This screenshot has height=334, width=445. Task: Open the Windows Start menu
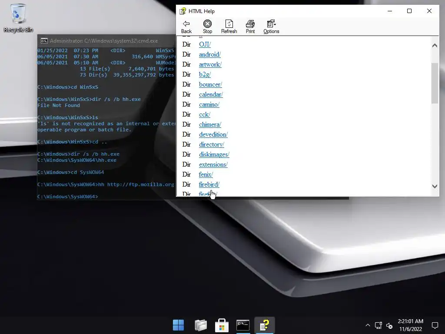tap(179, 325)
